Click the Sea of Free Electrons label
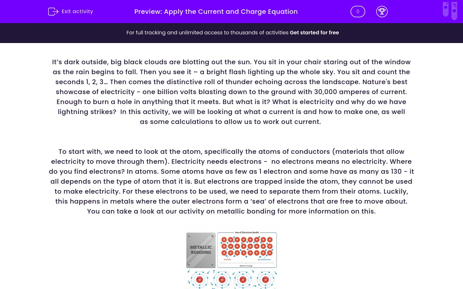The image size is (463, 289). tap(264, 259)
